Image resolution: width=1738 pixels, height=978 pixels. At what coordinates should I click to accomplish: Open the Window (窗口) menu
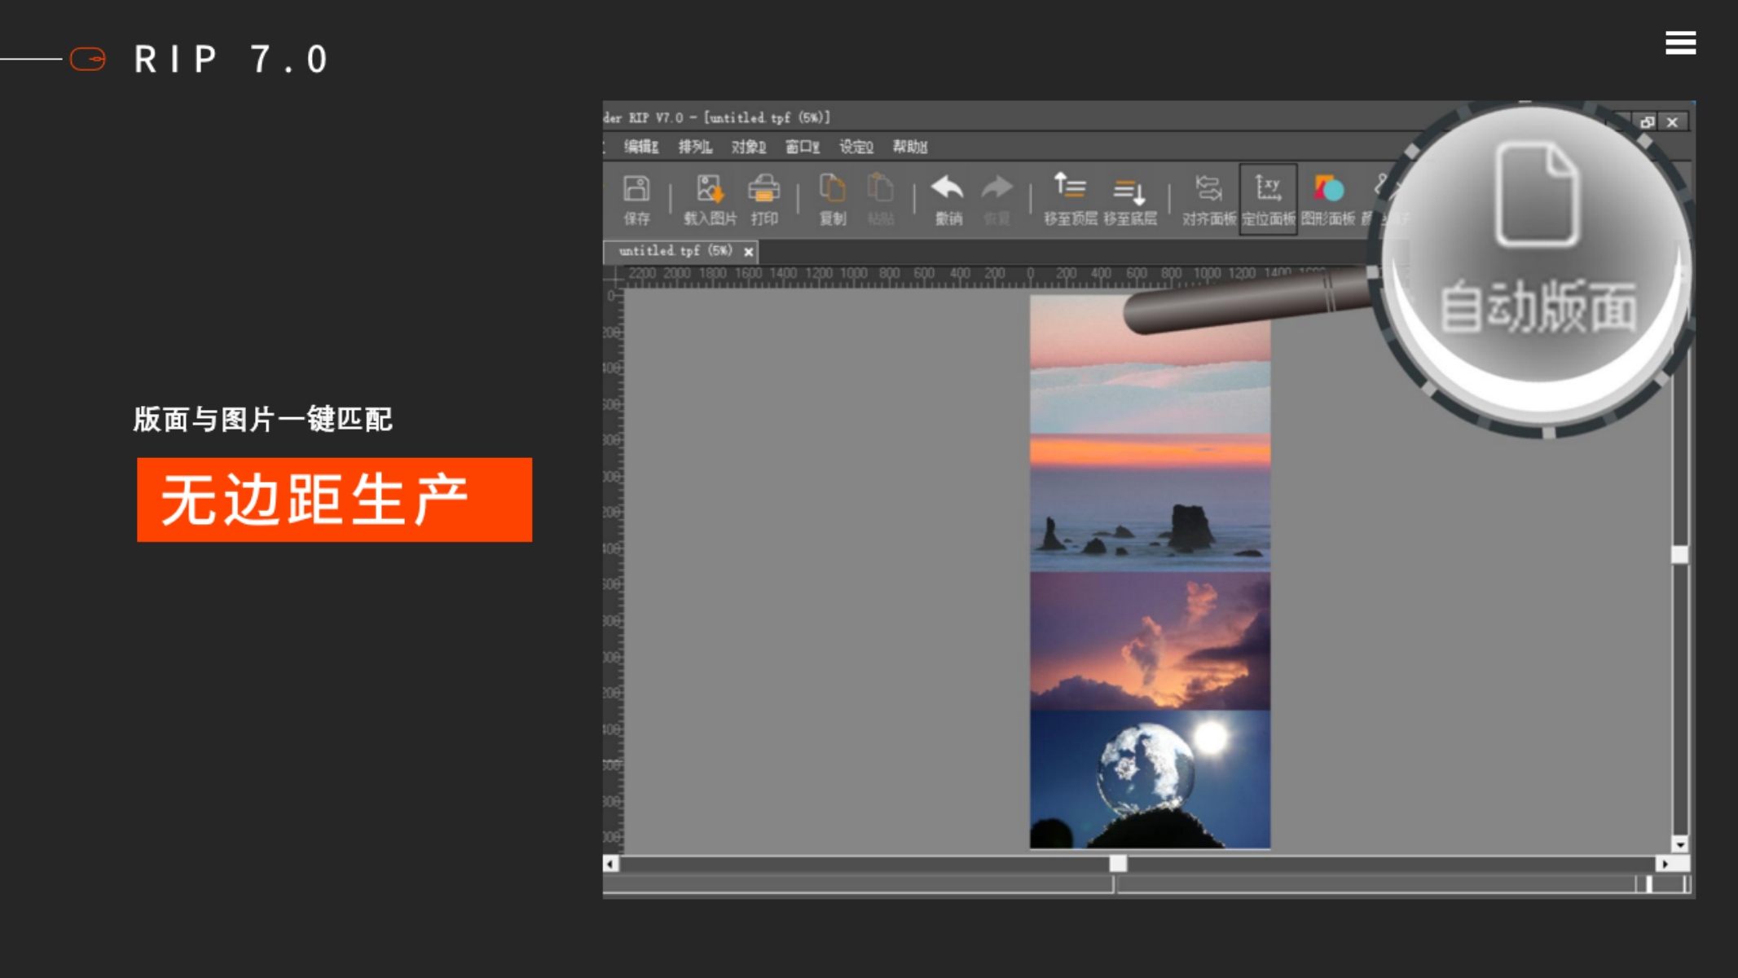tap(802, 147)
